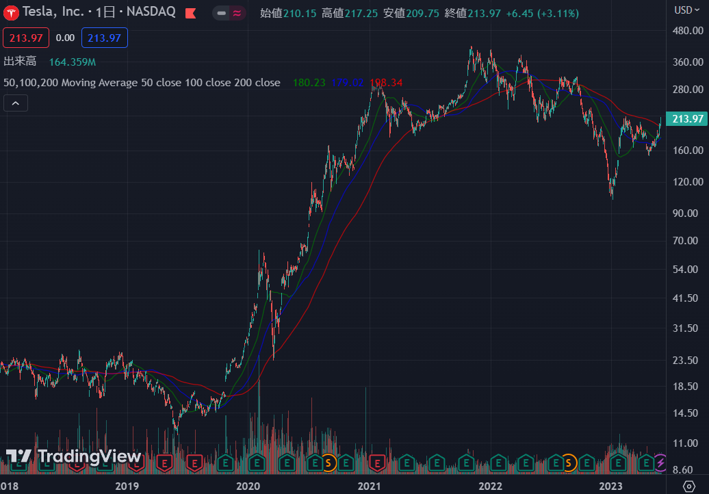The image size is (709, 494).
Task: Click the TradingView logo link
Action: [74, 456]
